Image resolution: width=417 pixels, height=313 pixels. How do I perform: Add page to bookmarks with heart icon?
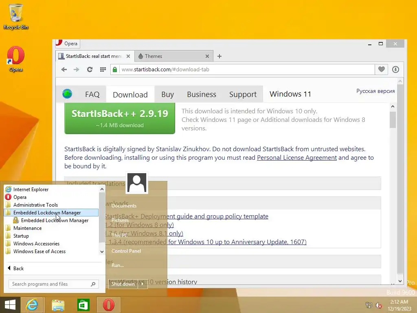(x=381, y=69)
